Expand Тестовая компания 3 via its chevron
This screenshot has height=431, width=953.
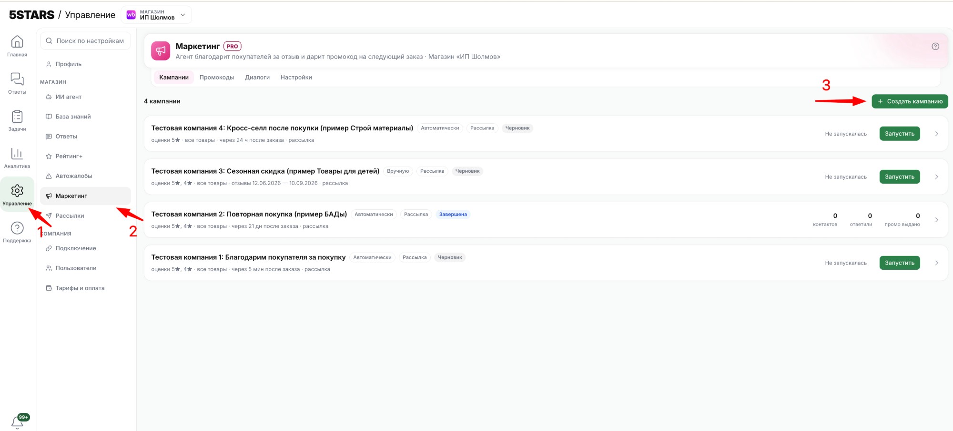click(x=936, y=177)
